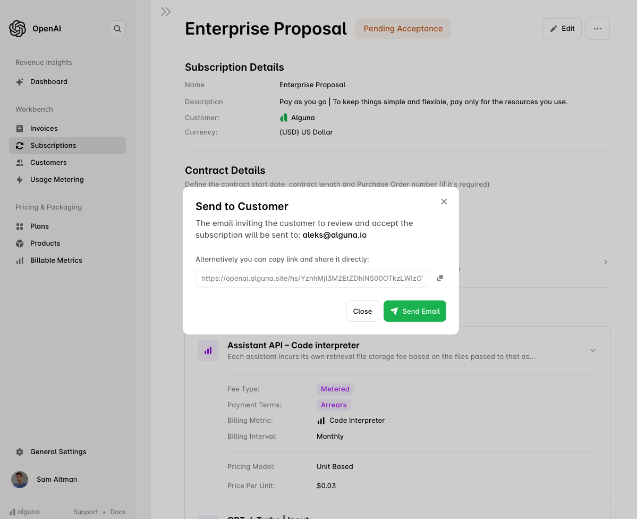
Task: Click the Dashboard sparkle icon
Action: point(20,82)
